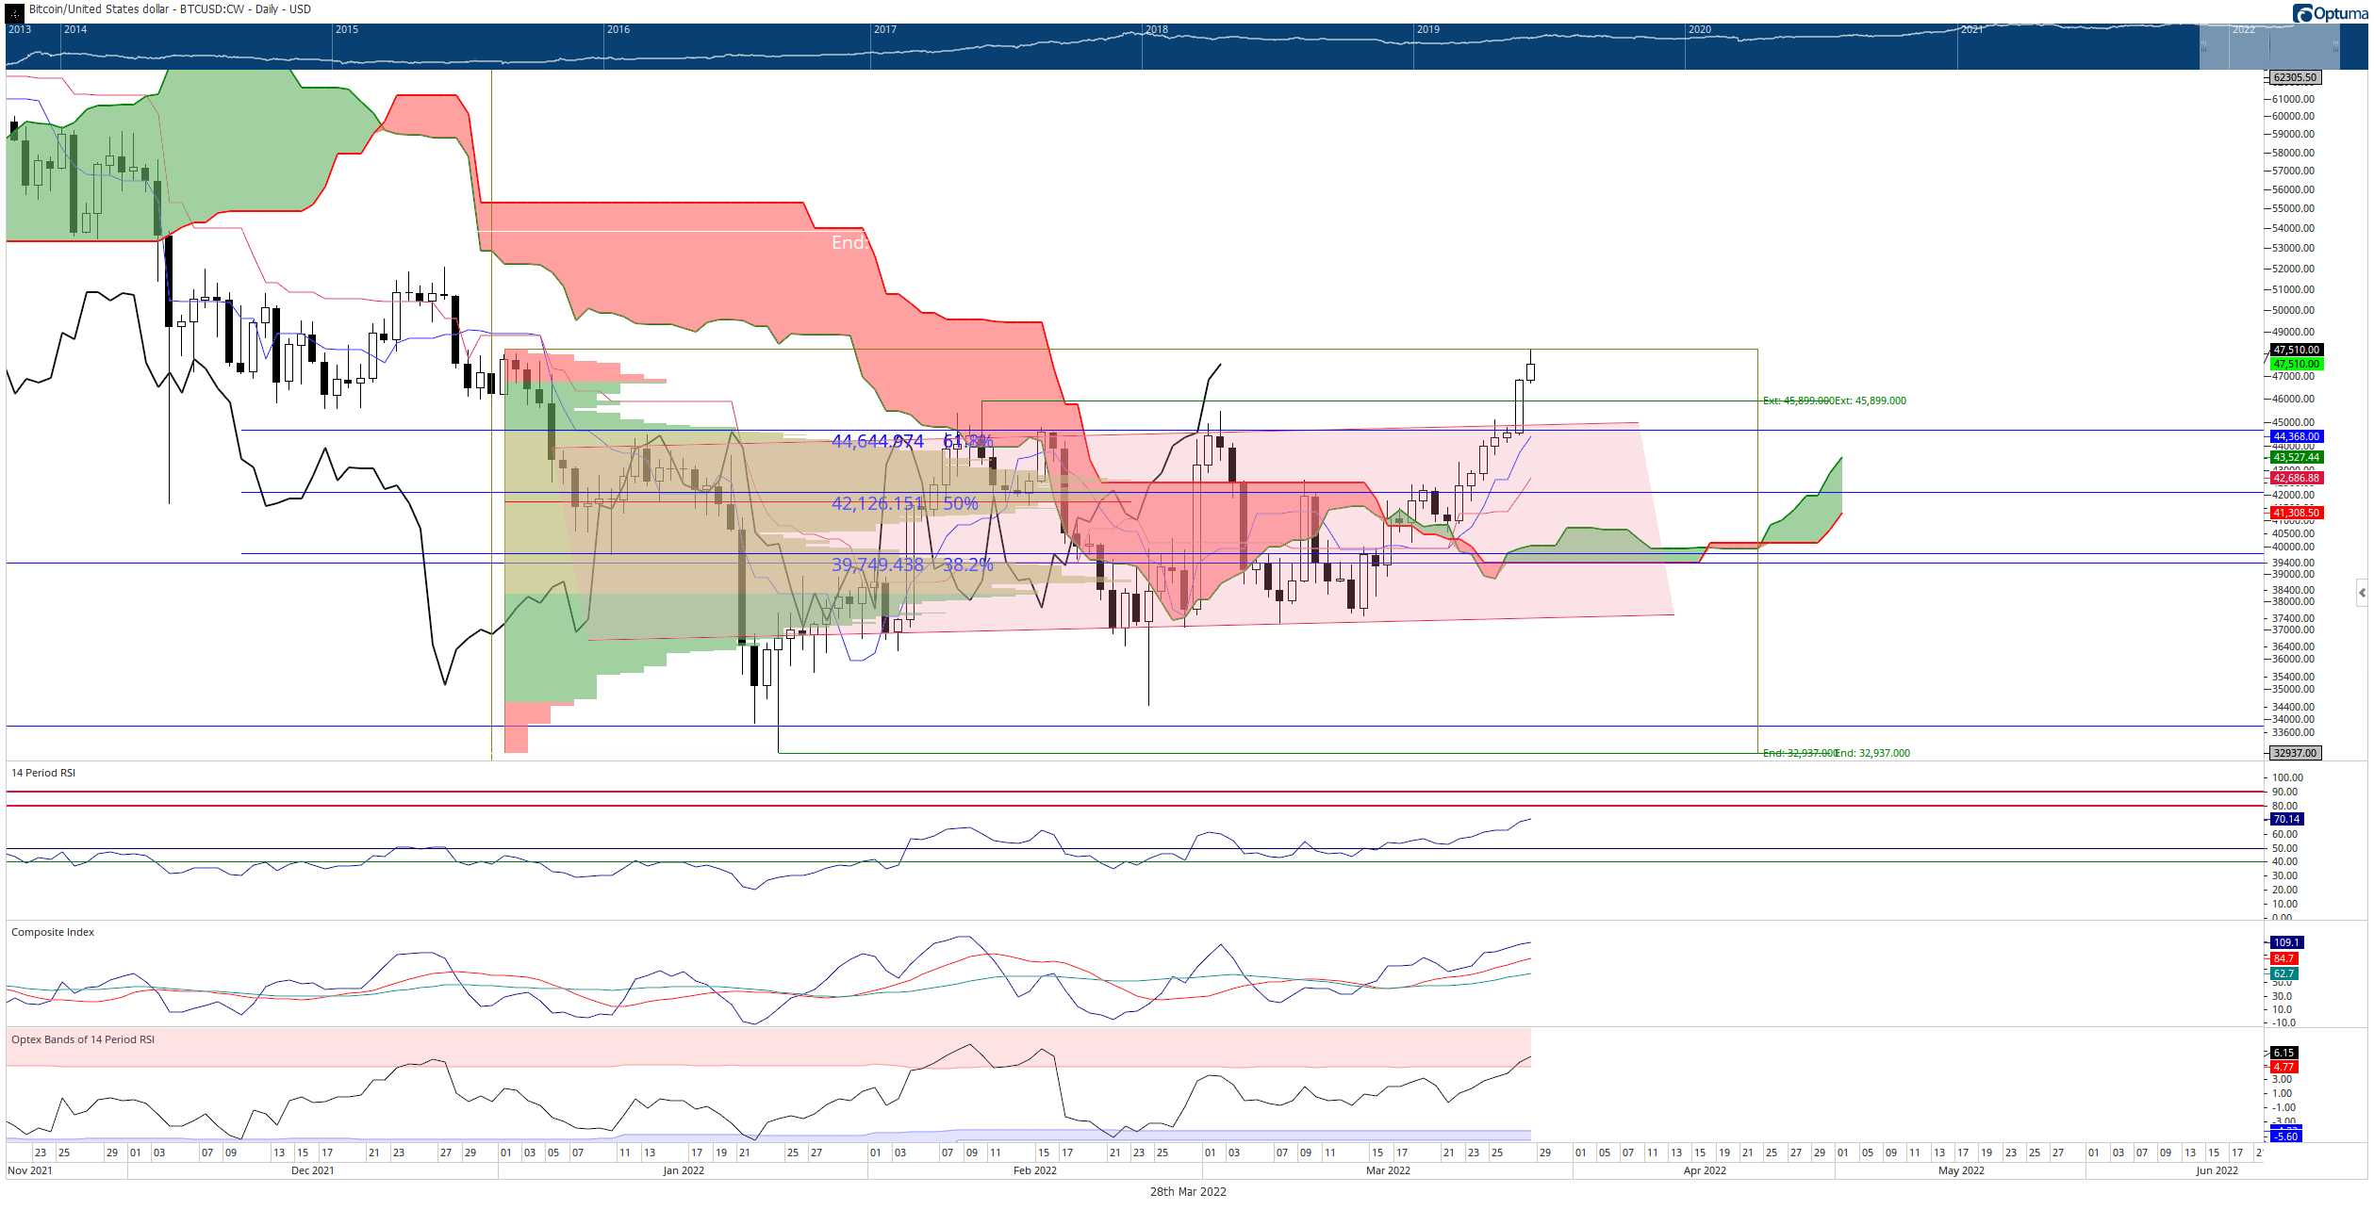
Task: Click the 28th Mar 2022 date label
Action: pos(1188,1191)
